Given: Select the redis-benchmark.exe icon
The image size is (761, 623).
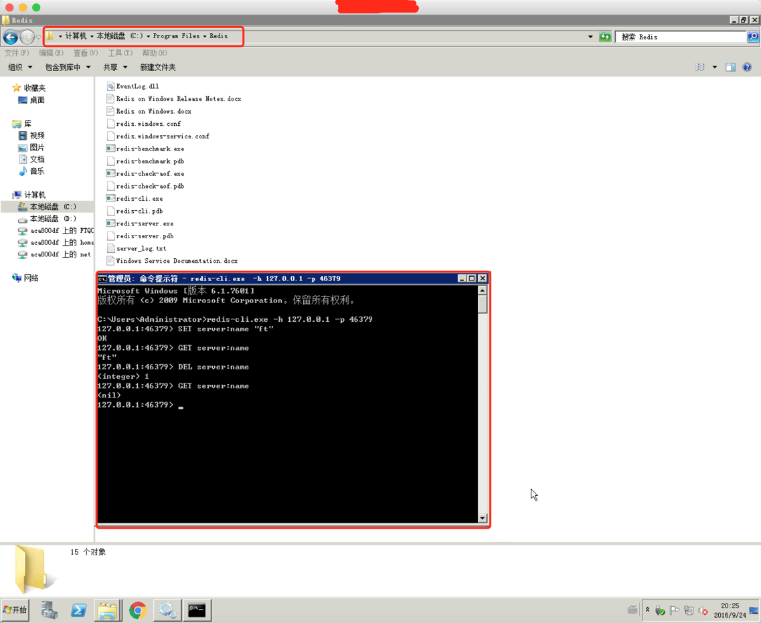Looking at the screenshot, I should [110, 149].
